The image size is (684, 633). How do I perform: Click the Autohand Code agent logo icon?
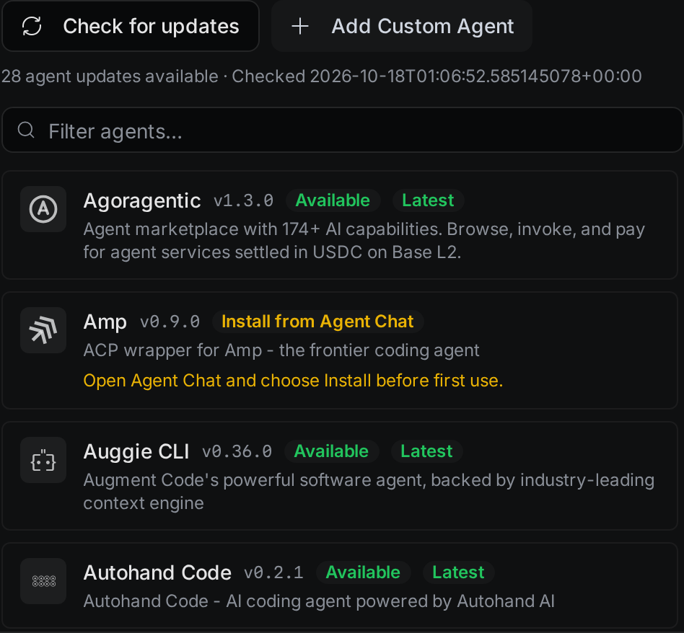(x=43, y=581)
